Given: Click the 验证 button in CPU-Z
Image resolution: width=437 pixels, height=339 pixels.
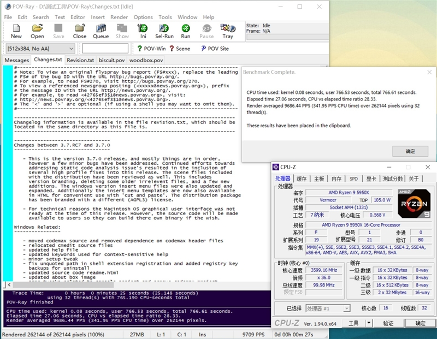Looking at the screenshot, I should pyautogui.click(x=388, y=323).
